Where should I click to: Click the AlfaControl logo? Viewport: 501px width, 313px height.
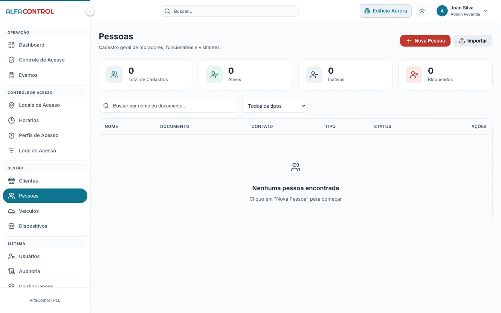(x=30, y=11)
